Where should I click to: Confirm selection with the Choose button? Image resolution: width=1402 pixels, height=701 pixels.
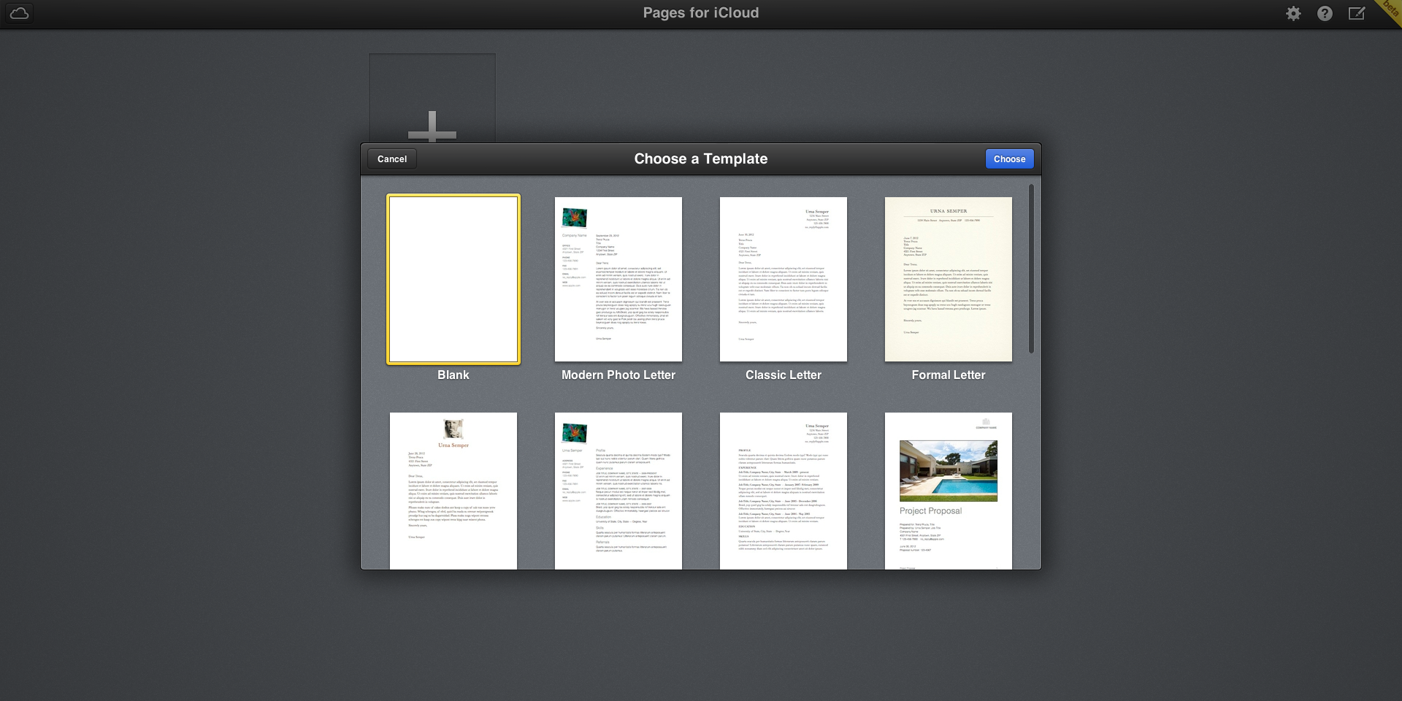pyautogui.click(x=1009, y=159)
